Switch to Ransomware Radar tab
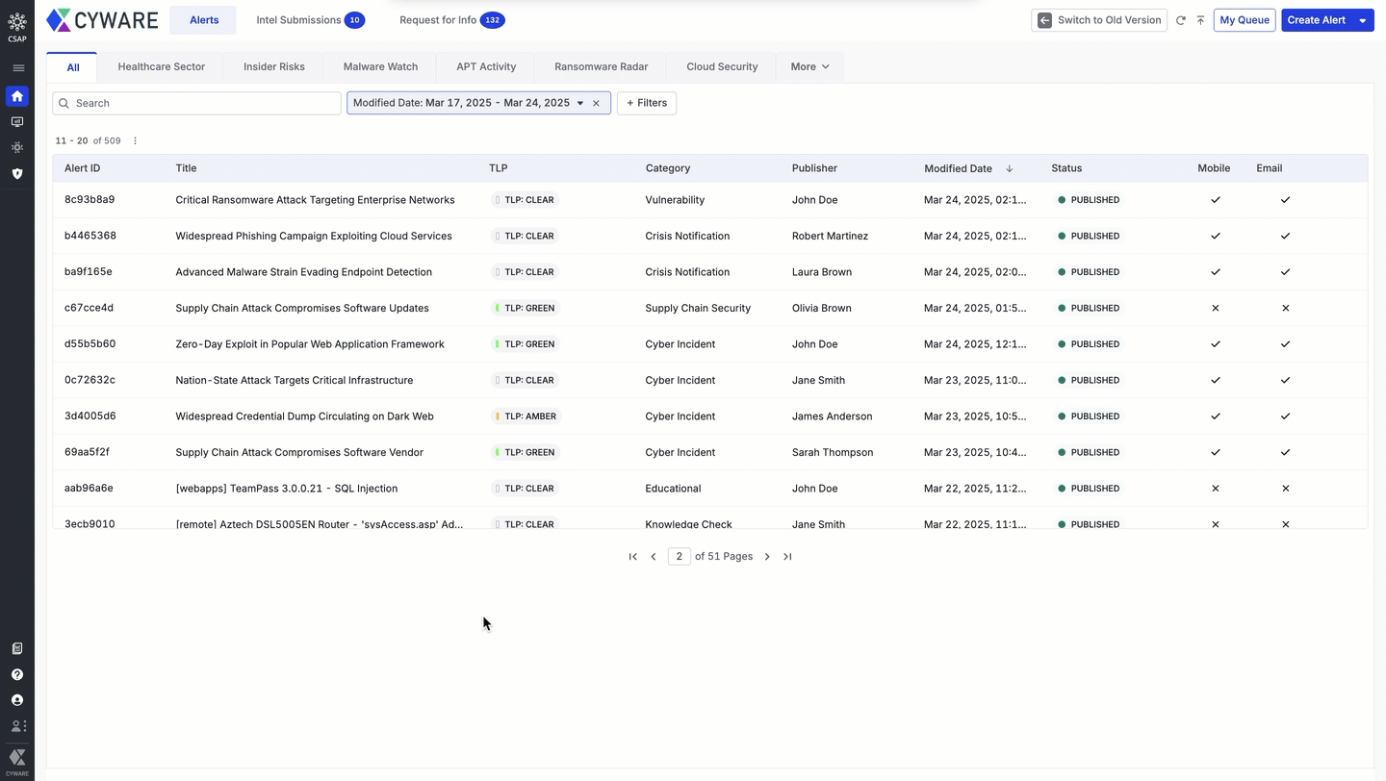Image resolution: width=1386 pixels, height=781 pixels. (x=601, y=67)
